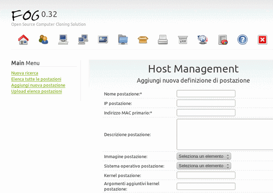Screen dimensions: 273x193
Task: Click 'Open Source Computer Cloning Solution' tagline
Action: [49, 24]
